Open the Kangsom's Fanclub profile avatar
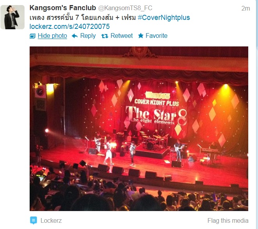The width and height of the screenshot is (258, 229). (x=12, y=17)
